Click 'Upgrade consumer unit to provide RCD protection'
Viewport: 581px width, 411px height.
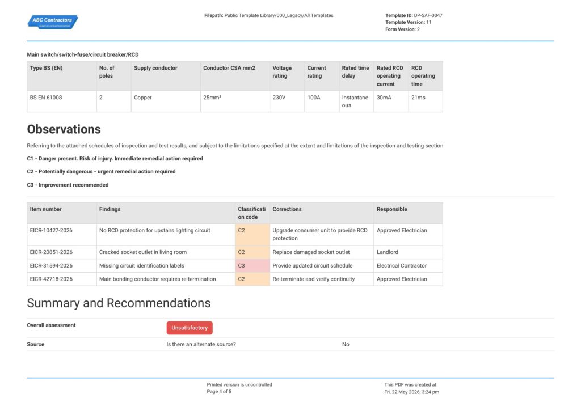tap(320, 234)
